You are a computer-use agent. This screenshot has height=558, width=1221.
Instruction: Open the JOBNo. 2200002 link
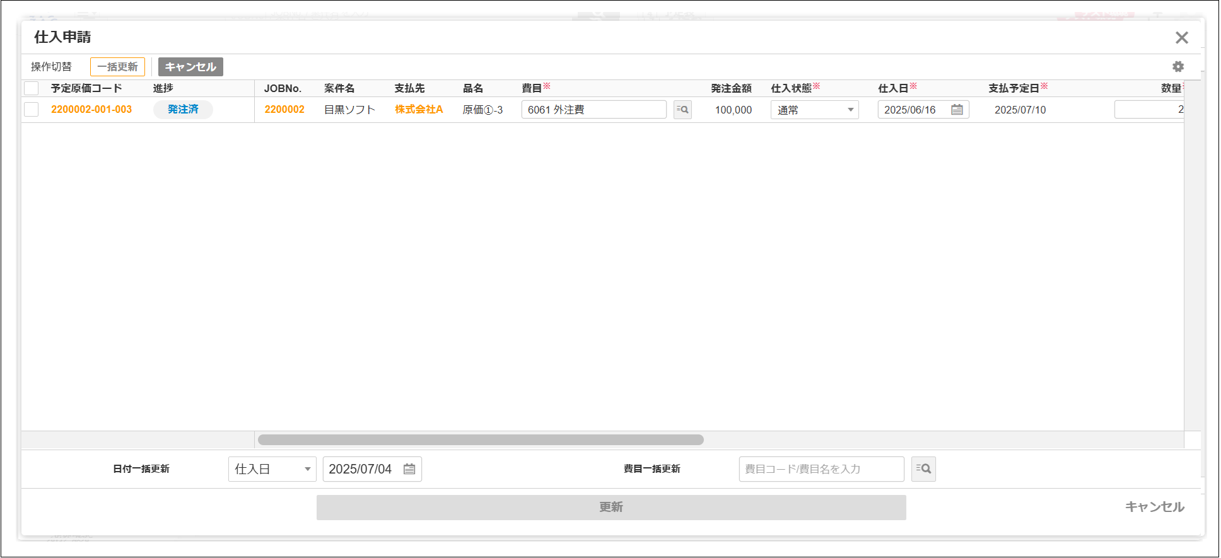[x=284, y=110]
